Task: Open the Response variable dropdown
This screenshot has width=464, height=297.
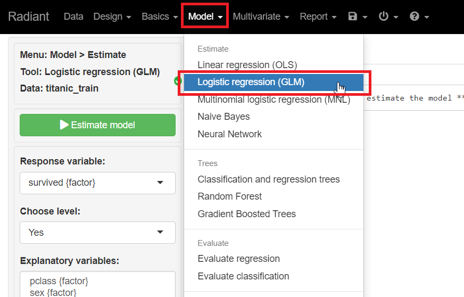Action: pos(97,183)
